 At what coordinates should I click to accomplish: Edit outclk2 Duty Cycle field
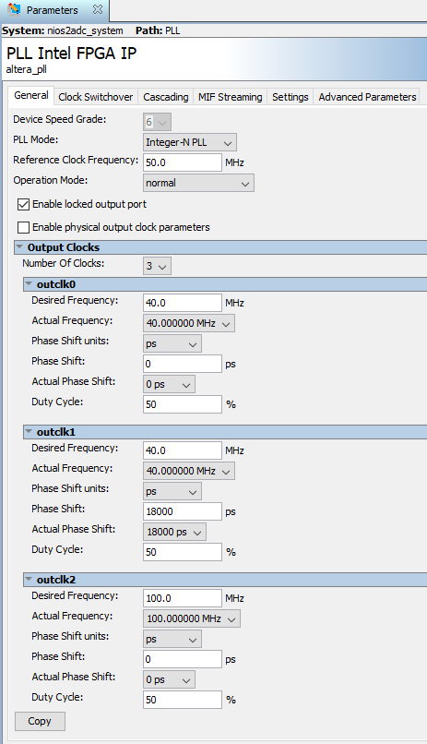click(x=183, y=700)
